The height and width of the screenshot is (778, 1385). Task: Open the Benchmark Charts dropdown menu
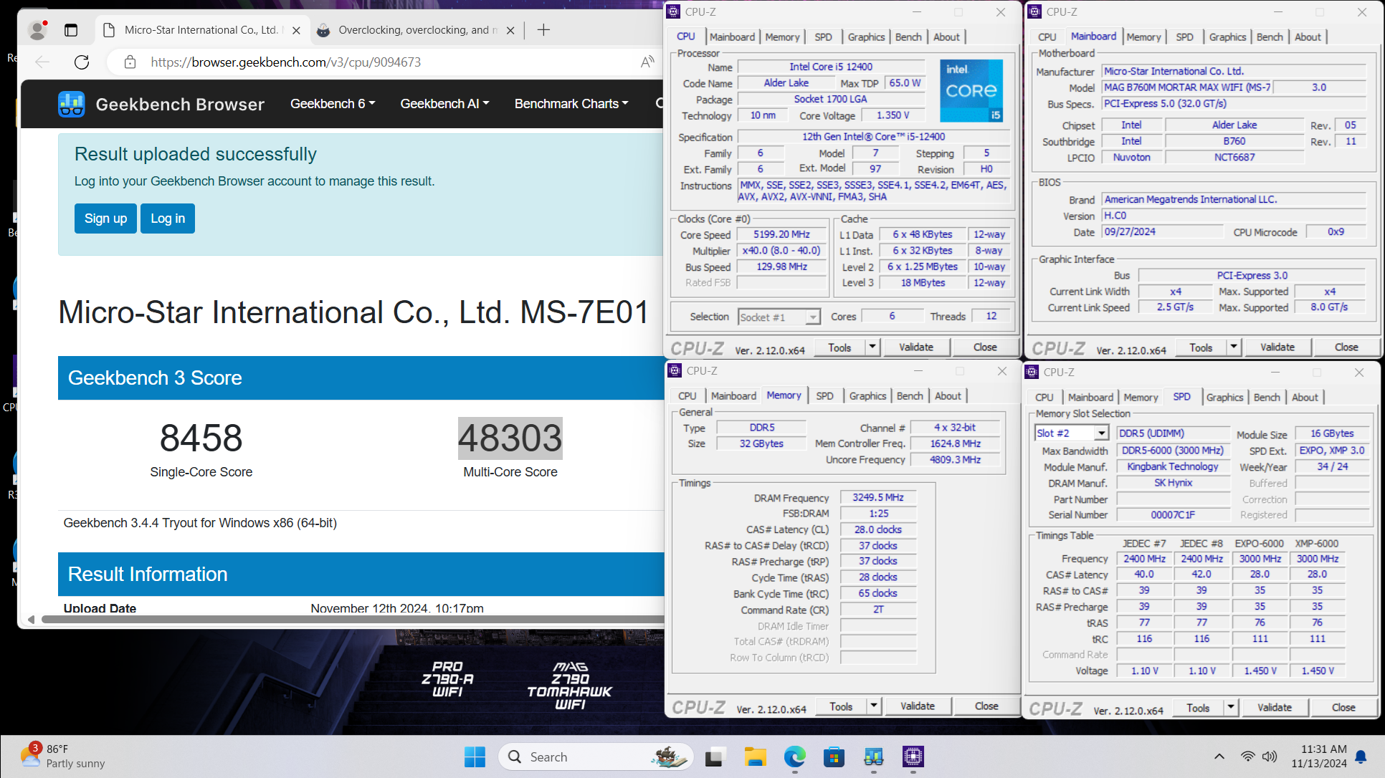coord(571,104)
